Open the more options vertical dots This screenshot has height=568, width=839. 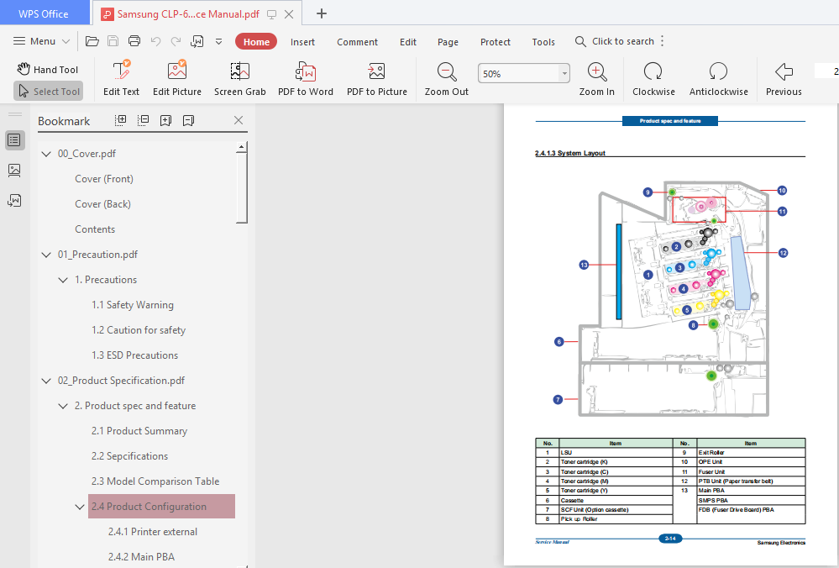pyautogui.click(x=663, y=41)
